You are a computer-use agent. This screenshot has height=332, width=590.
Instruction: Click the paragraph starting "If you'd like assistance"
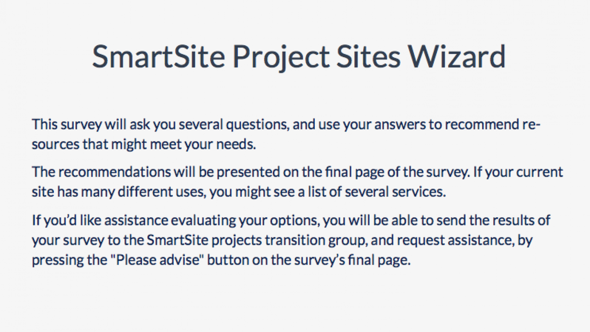tap(291, 240)
